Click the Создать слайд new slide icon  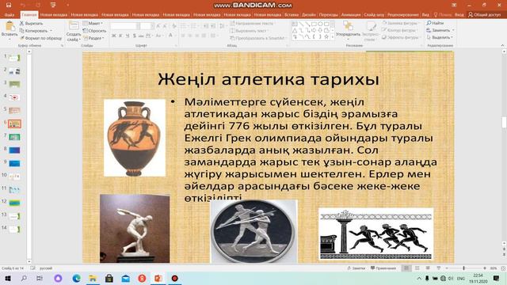(74, 26)
